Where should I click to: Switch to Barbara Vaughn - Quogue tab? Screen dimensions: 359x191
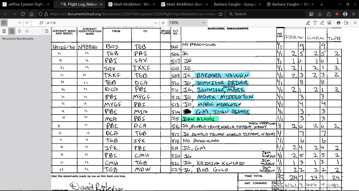click(x=238, y=4)
